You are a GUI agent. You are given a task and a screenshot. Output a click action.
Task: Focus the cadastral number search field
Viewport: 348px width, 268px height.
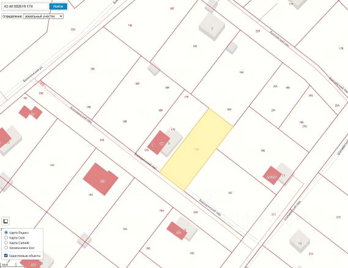pos(26,7)
